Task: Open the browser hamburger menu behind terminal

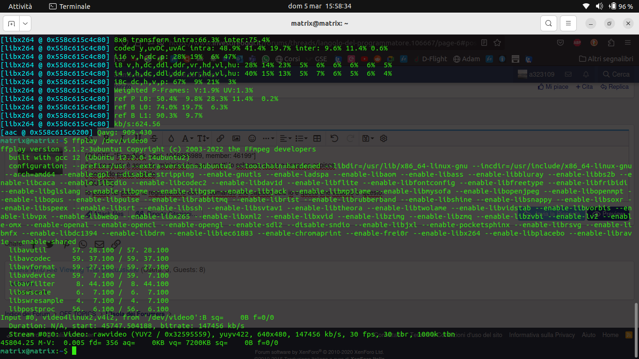Action: [x=627, y=43]
